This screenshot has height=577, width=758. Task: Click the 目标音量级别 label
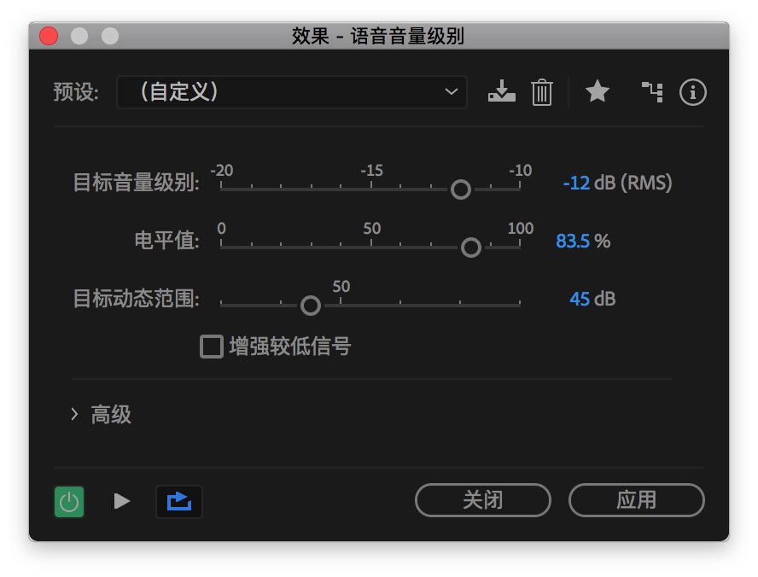[136, 183]
